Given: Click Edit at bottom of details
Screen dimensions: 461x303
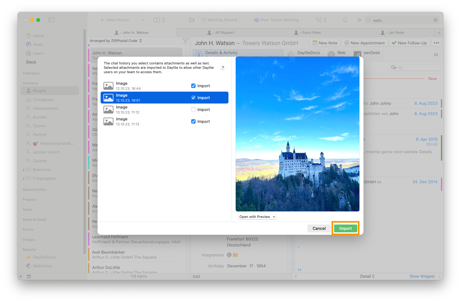Looking at the screenshot, I should (196, 276).
